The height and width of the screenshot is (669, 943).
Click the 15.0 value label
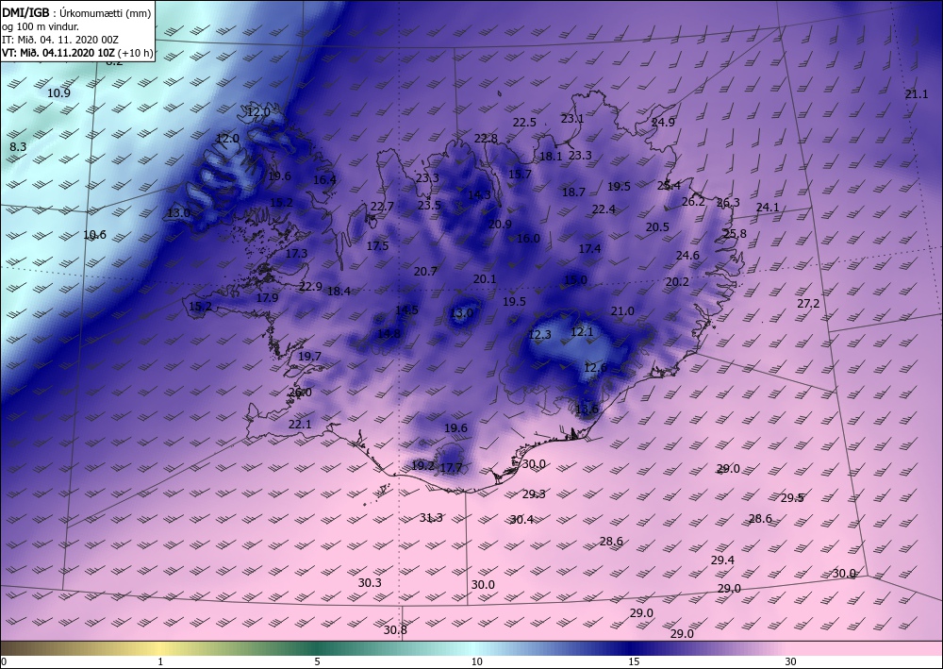coord(575,279)
